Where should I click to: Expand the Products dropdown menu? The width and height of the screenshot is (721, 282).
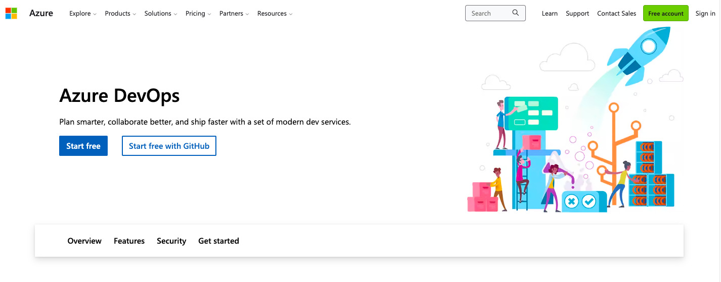pos(120,14)
